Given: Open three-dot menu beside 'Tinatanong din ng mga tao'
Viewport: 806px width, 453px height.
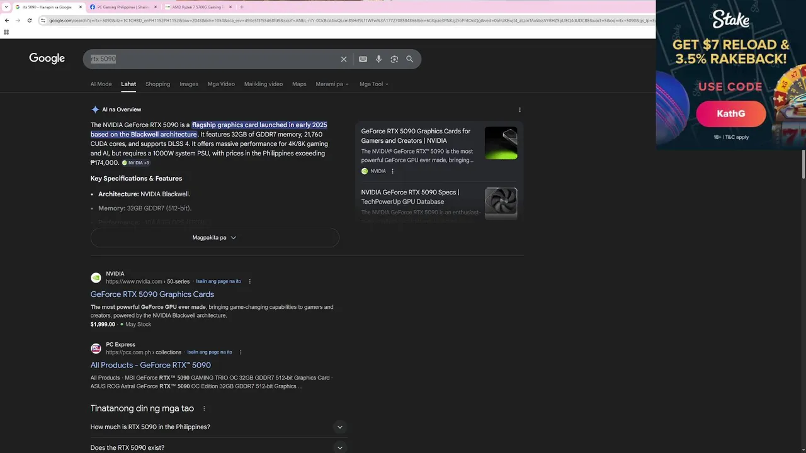Looking at the screenshot, I should (204, 408).
